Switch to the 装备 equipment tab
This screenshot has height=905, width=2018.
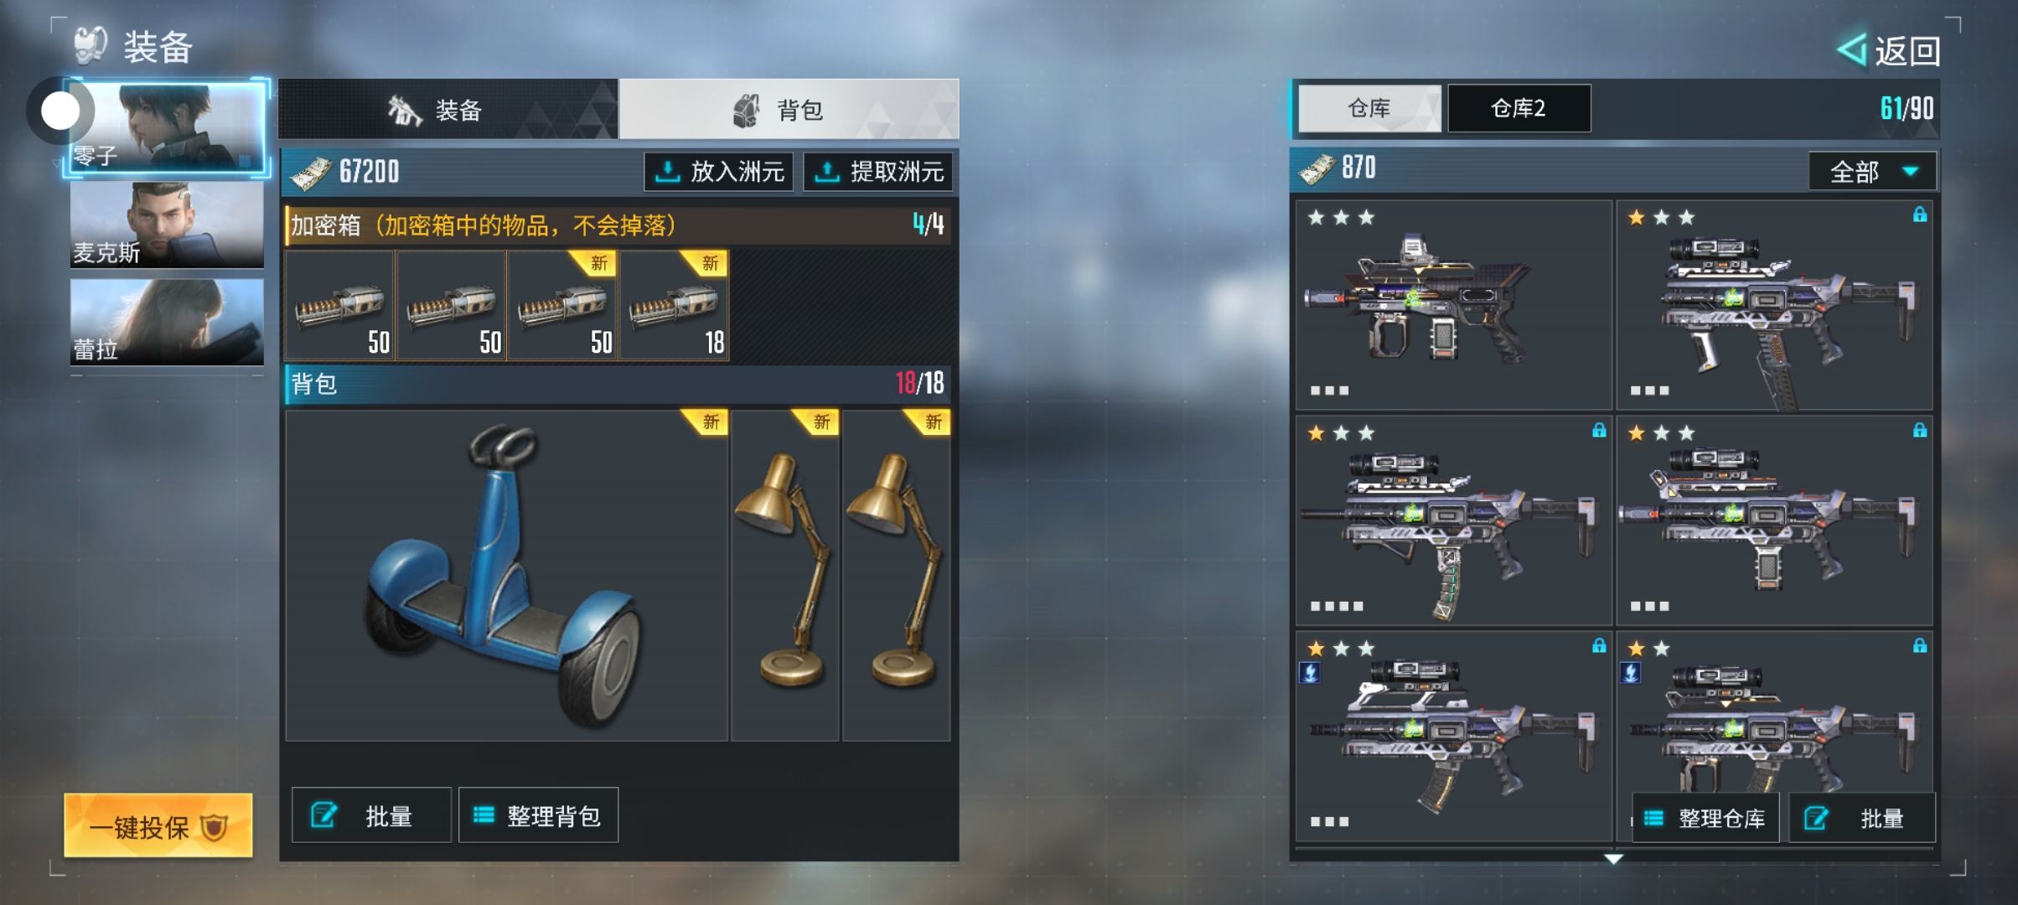(448, 109)
